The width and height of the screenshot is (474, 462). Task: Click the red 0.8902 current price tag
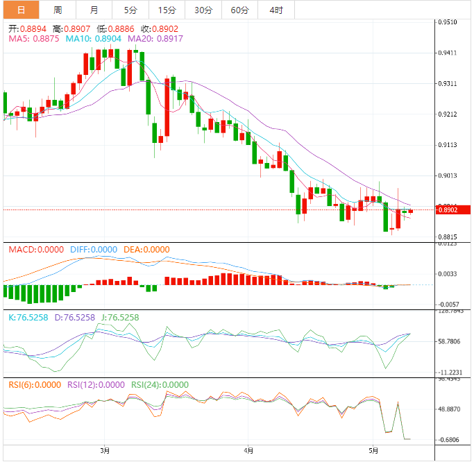[446, 210]
